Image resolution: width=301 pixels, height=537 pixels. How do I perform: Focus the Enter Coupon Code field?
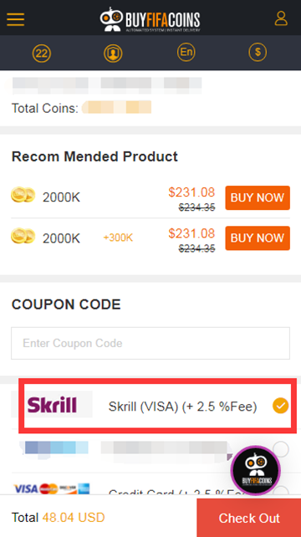tap(150, 343)
